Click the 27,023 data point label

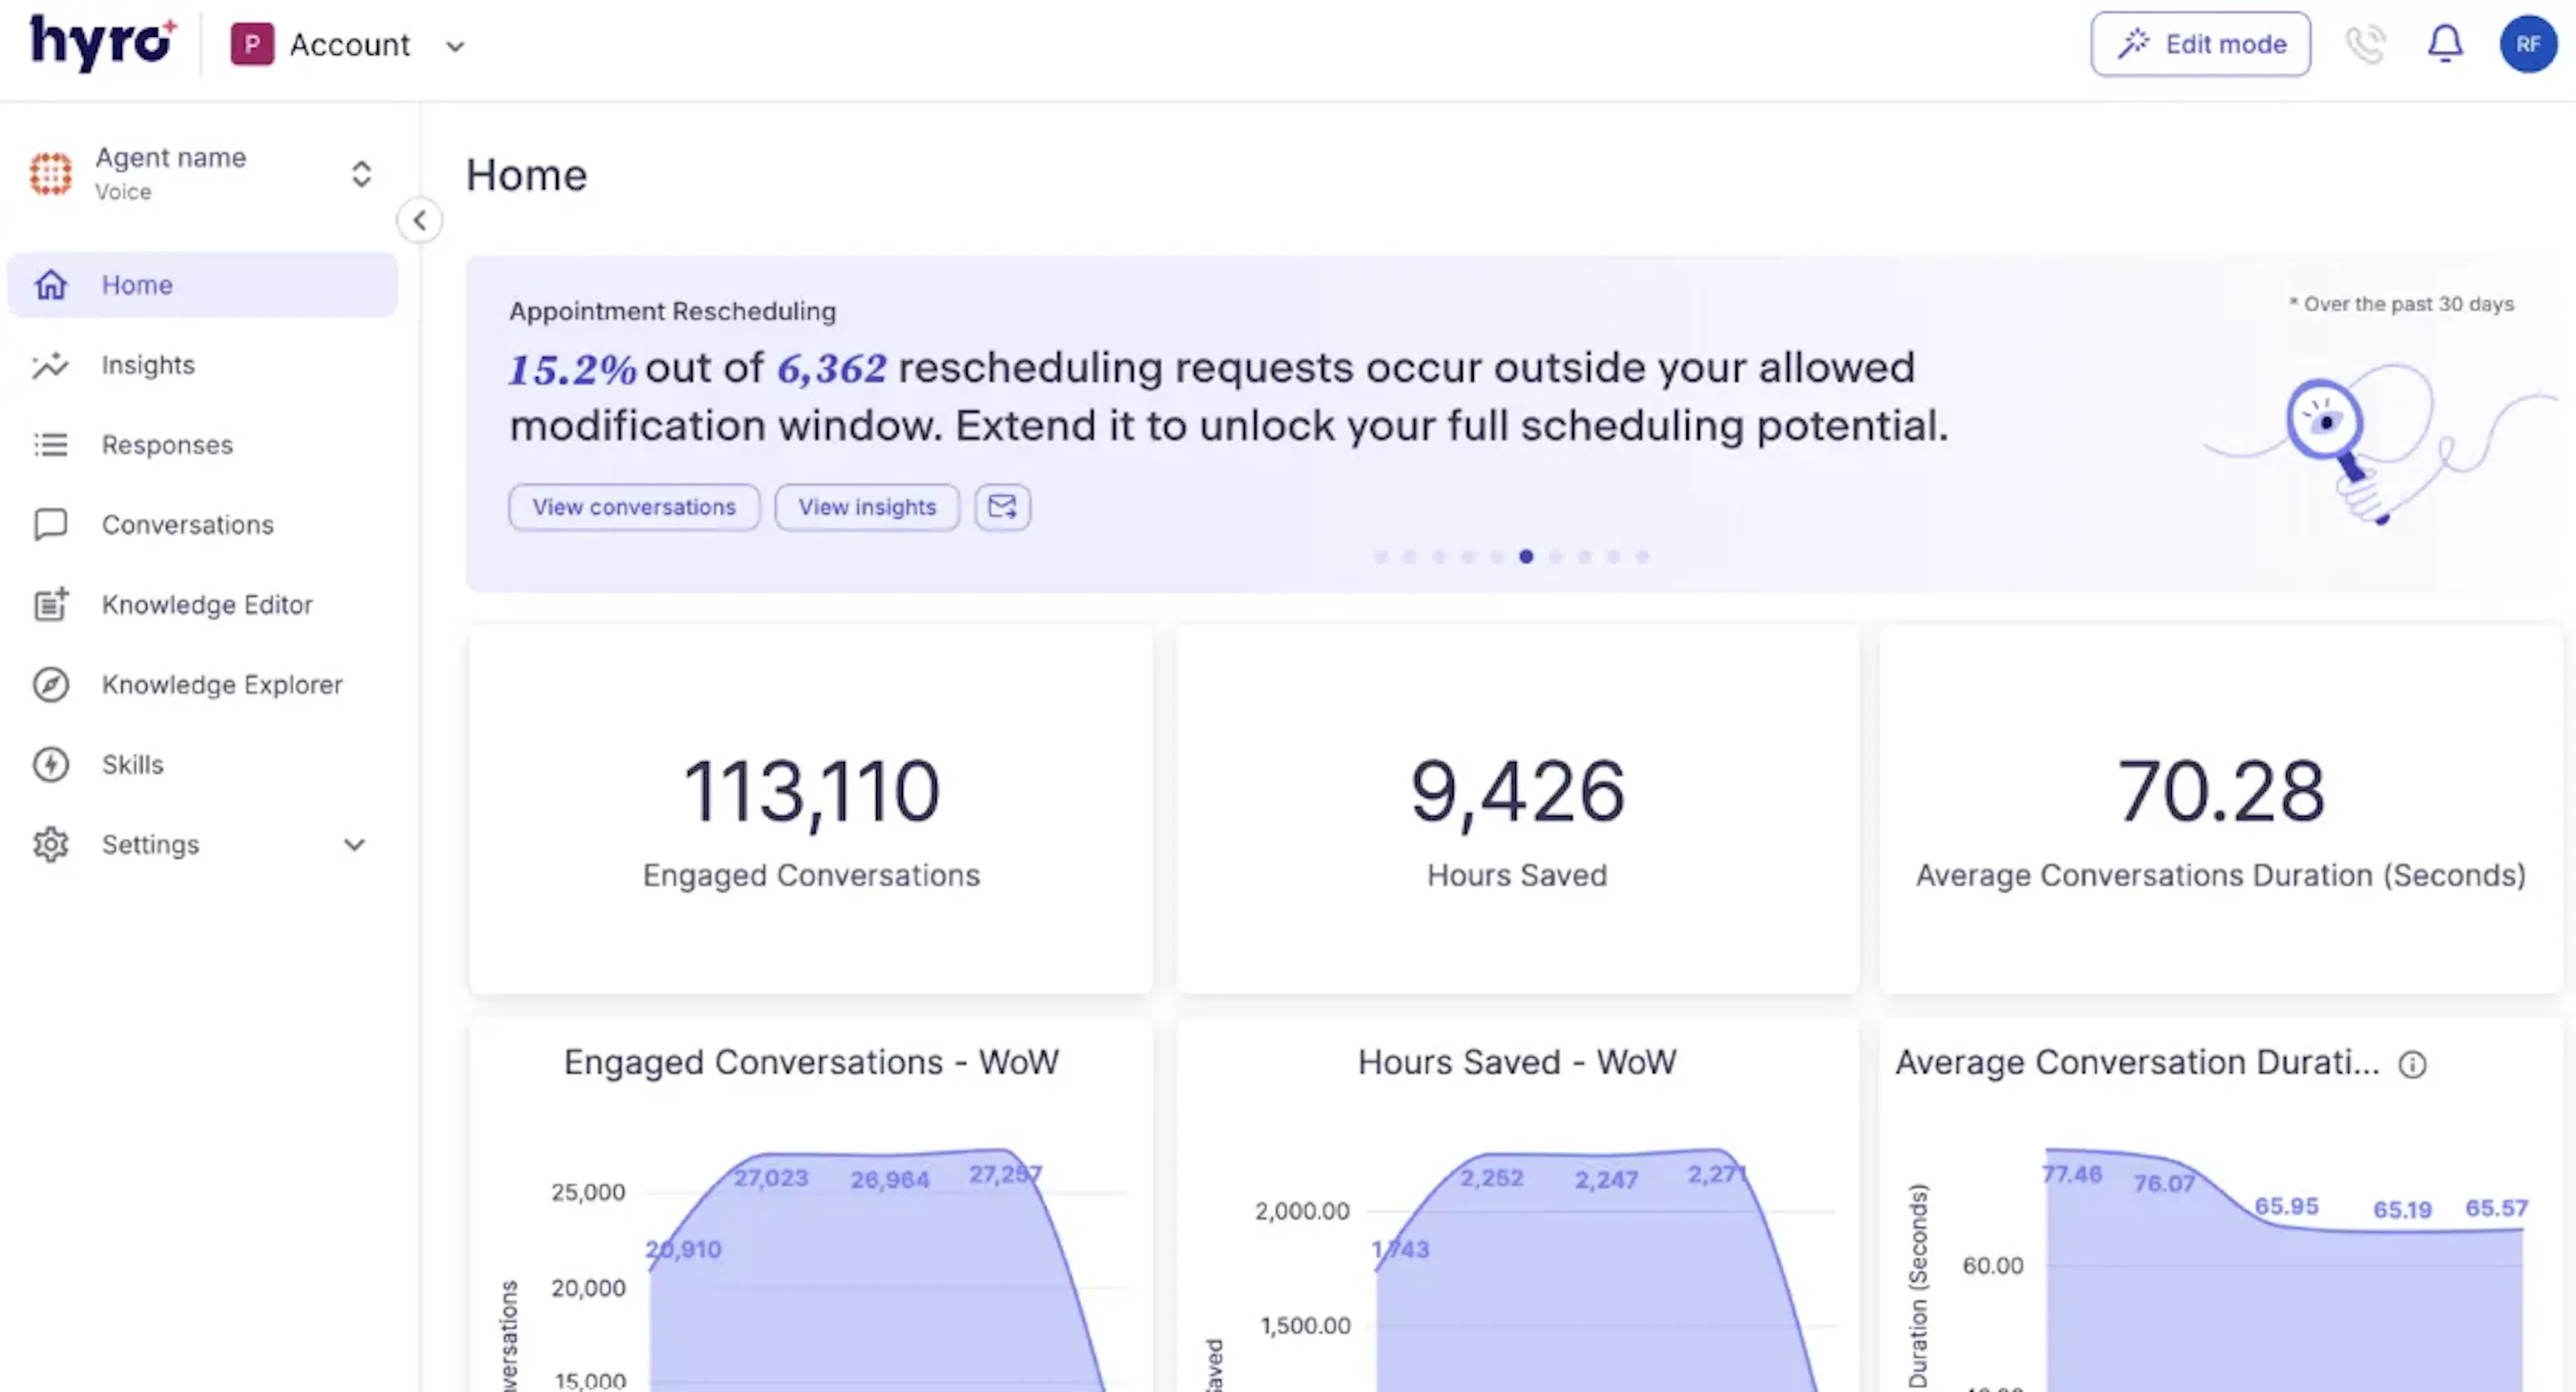coord(771,1178)
